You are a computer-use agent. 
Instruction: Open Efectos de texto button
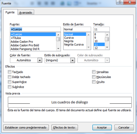[65, 127]
